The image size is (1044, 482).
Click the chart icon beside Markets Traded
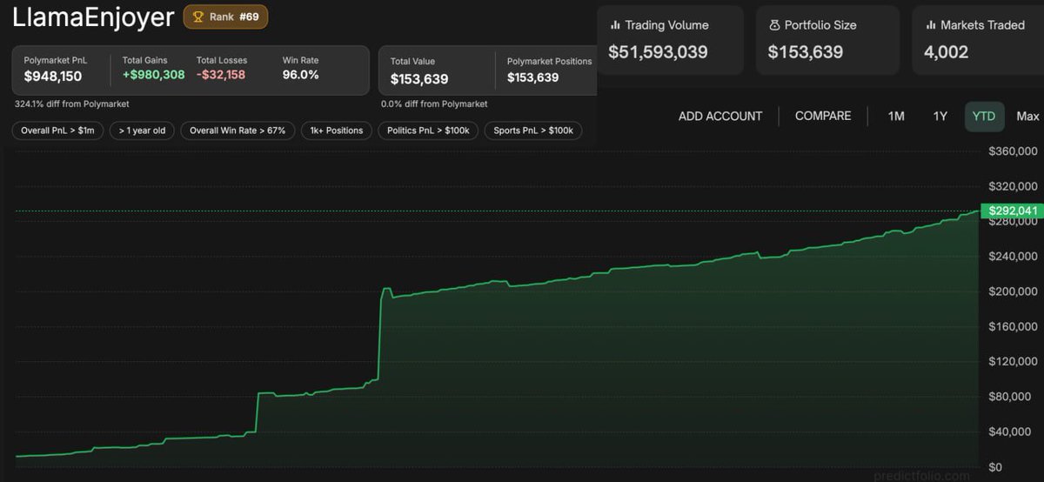pos(930,25)
